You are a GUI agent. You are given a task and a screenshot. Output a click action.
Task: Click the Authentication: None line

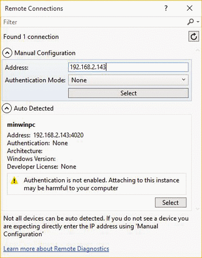[37, 143]
